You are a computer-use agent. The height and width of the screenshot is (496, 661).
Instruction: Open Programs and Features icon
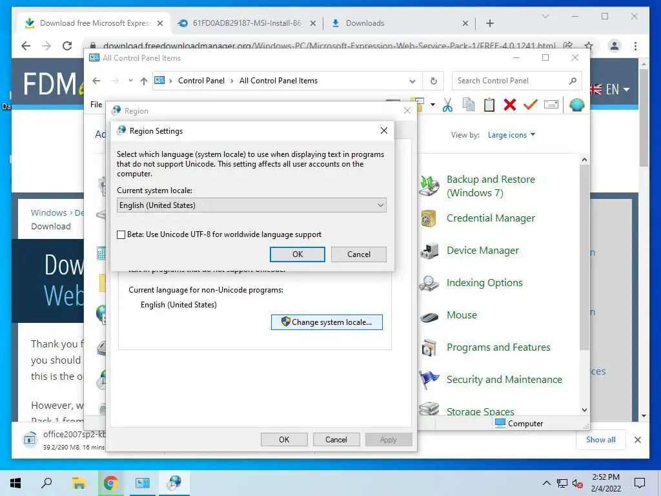point(429,347)
